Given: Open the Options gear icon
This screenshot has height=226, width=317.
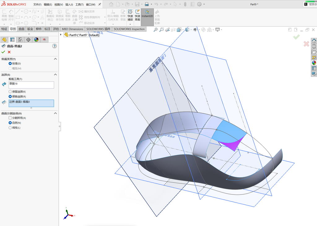Looking at the screenshot, I should pyautogui.click(x=199, y=4).
